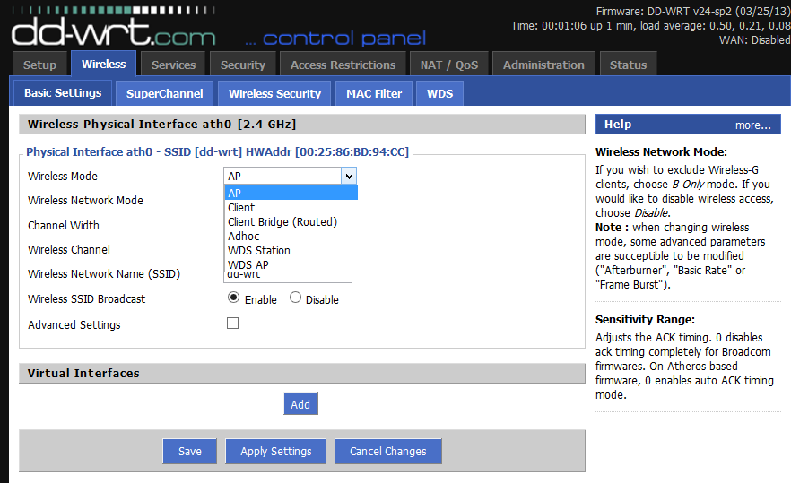Open the NAT / QoS tab

pyautogui.click(x=449, y=64)
